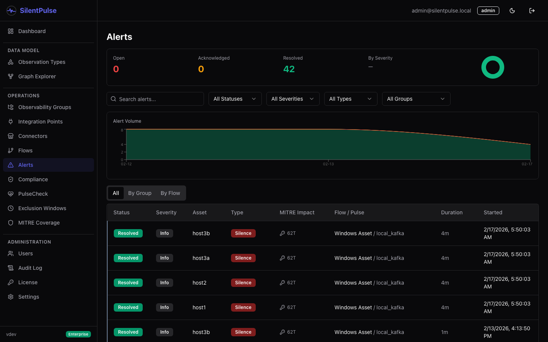Screen dimensions: 548x342
Task: Go to Flows in sidebar
Action: point(48,150)
